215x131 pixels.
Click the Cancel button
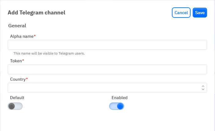[x=181, y=13]
